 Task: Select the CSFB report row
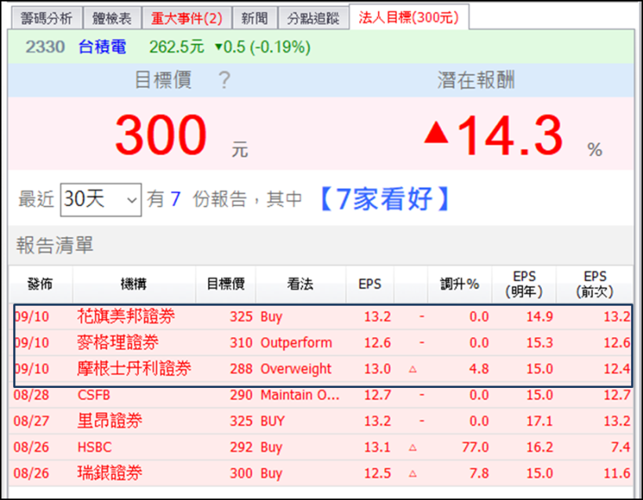(321, 395)
